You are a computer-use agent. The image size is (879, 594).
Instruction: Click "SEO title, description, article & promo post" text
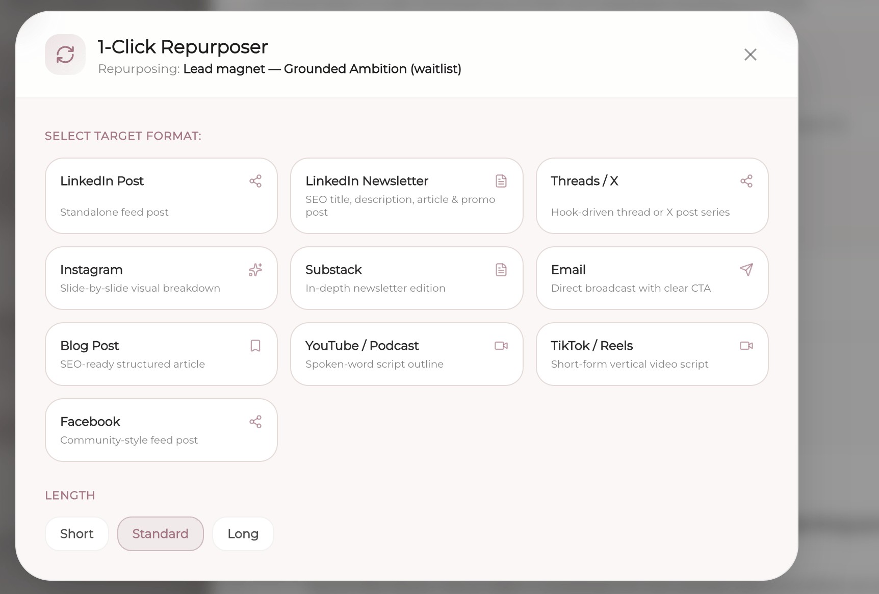pos(400,205)
